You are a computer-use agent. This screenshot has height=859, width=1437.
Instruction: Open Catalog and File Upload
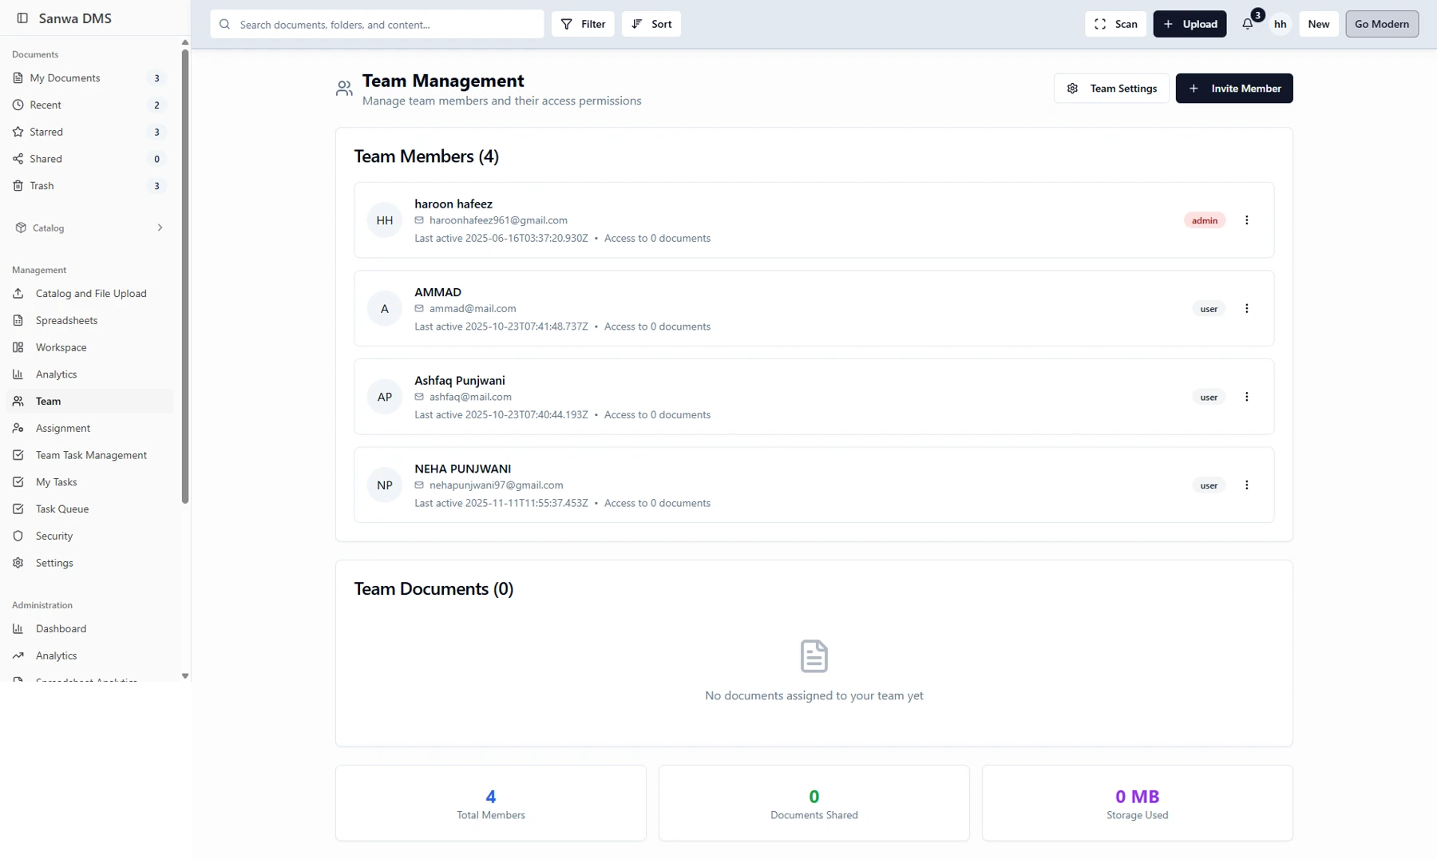[x=89, y=293]
